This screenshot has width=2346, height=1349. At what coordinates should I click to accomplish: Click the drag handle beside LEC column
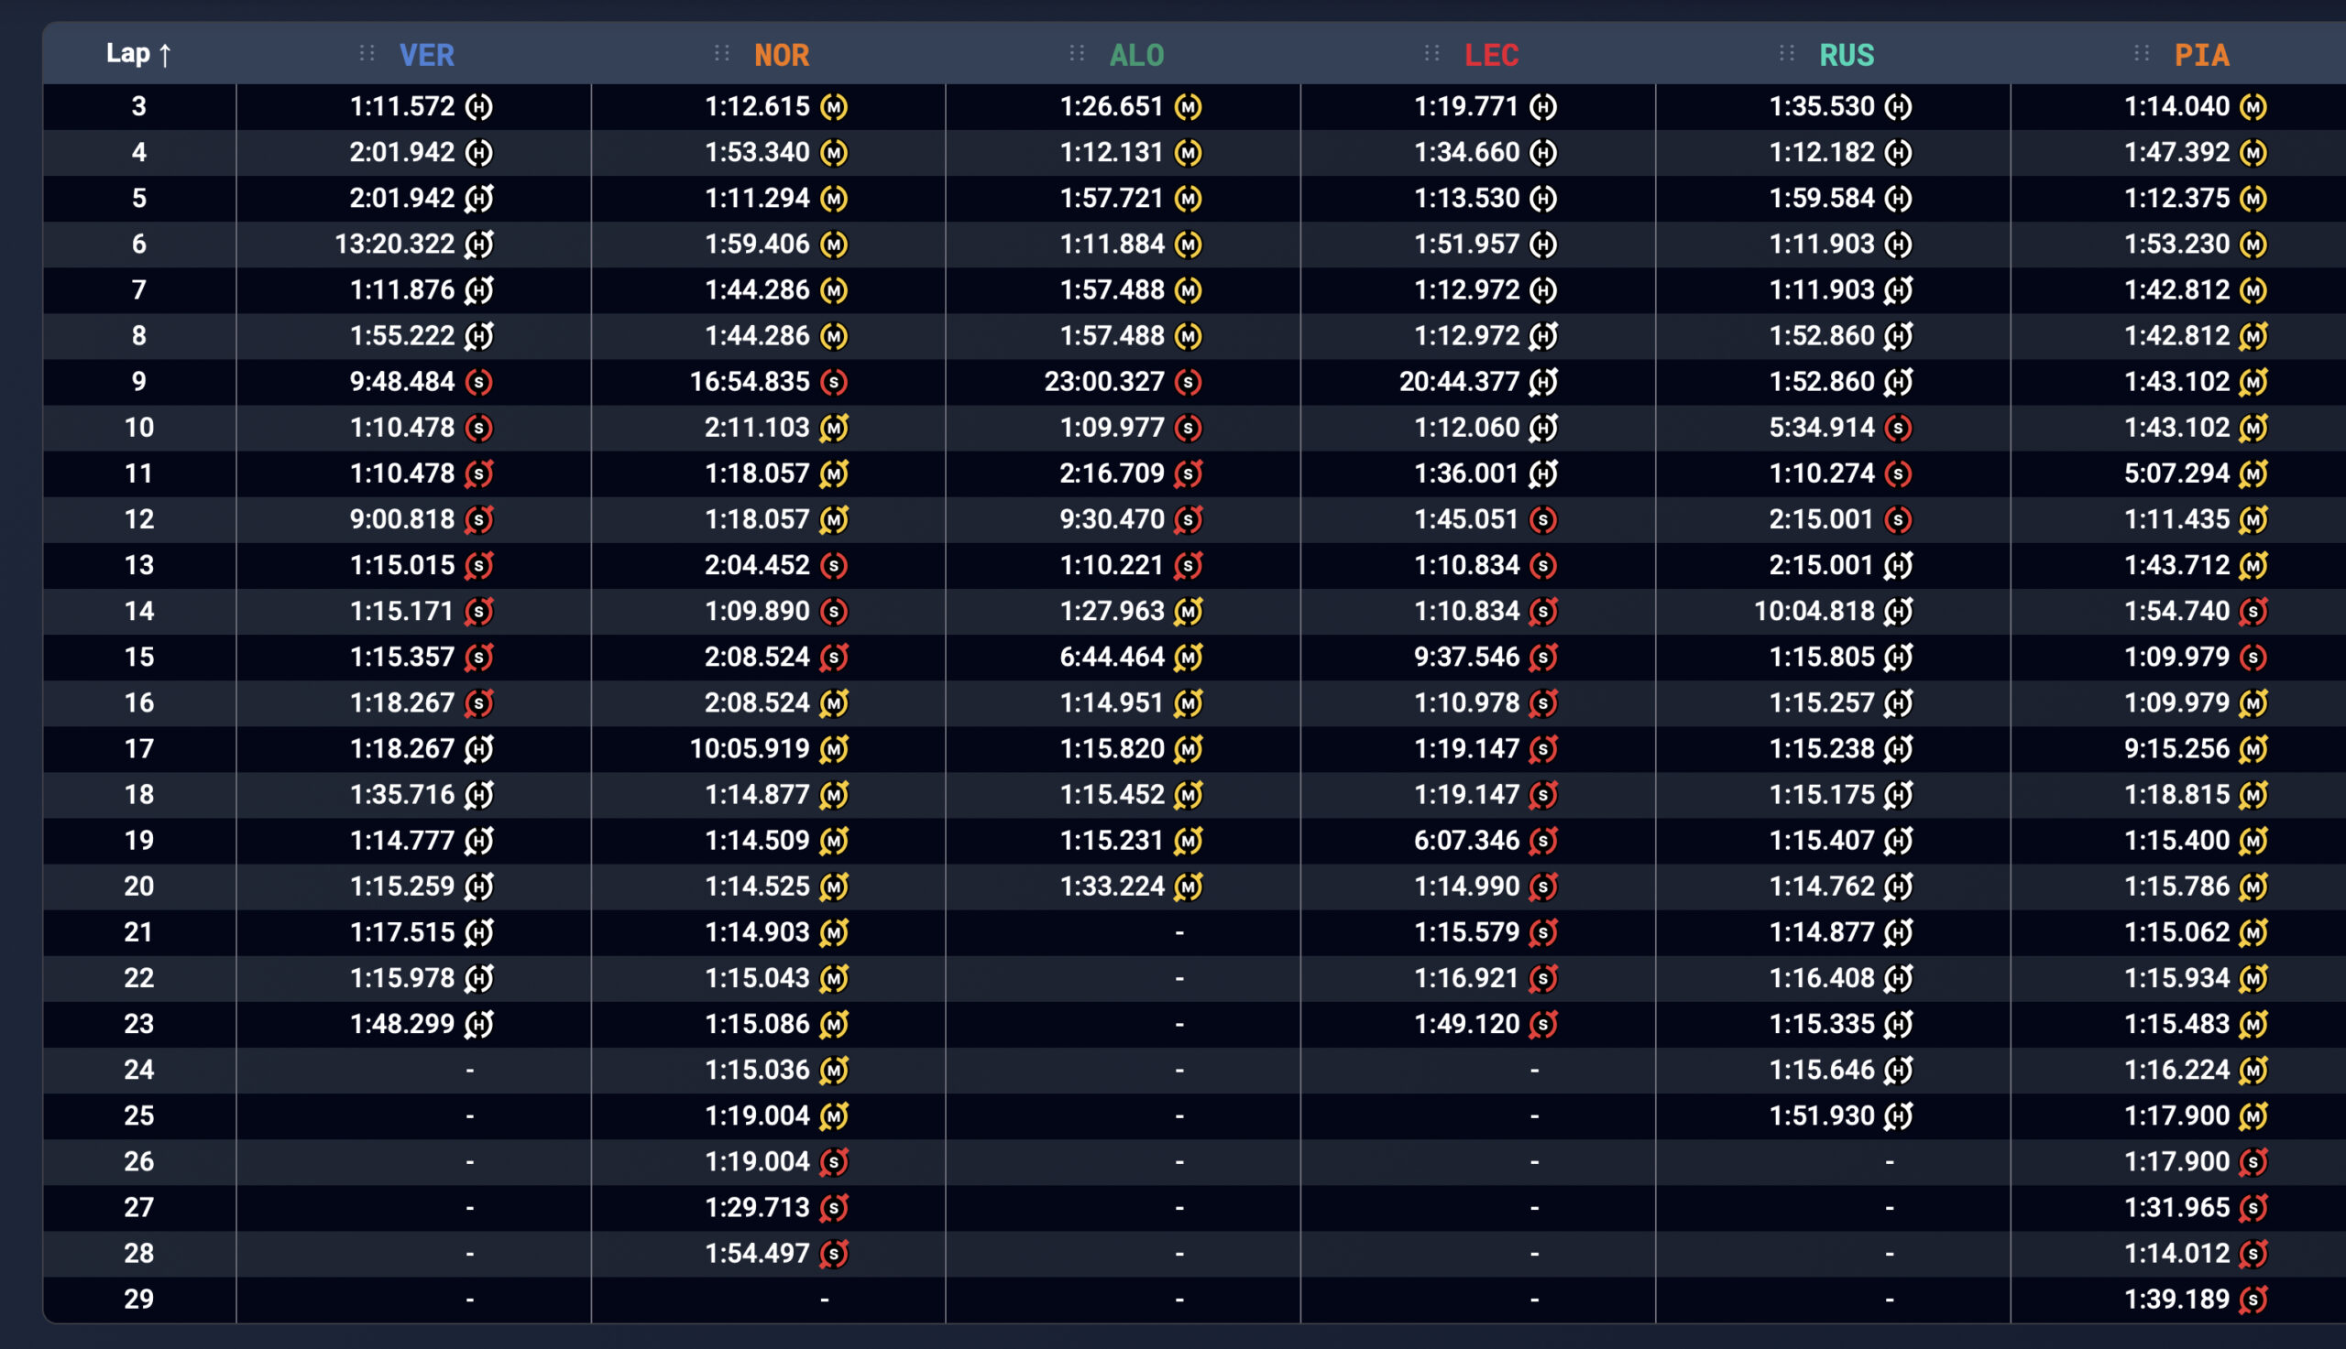click(1432, 54)
